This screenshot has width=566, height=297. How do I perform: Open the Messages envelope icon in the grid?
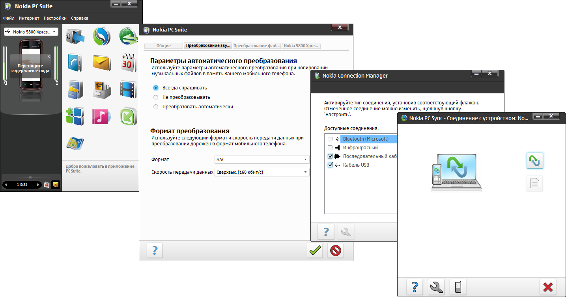pyautogui.click(x=102, y=63)
